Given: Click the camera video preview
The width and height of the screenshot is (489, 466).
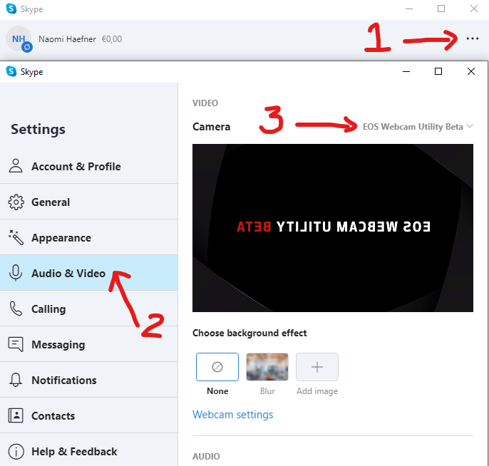Looking at the screenshot, I should point(333,228).
